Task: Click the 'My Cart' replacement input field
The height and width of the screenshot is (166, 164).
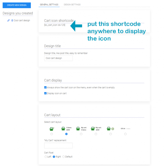Action: [x=58, y=145]
